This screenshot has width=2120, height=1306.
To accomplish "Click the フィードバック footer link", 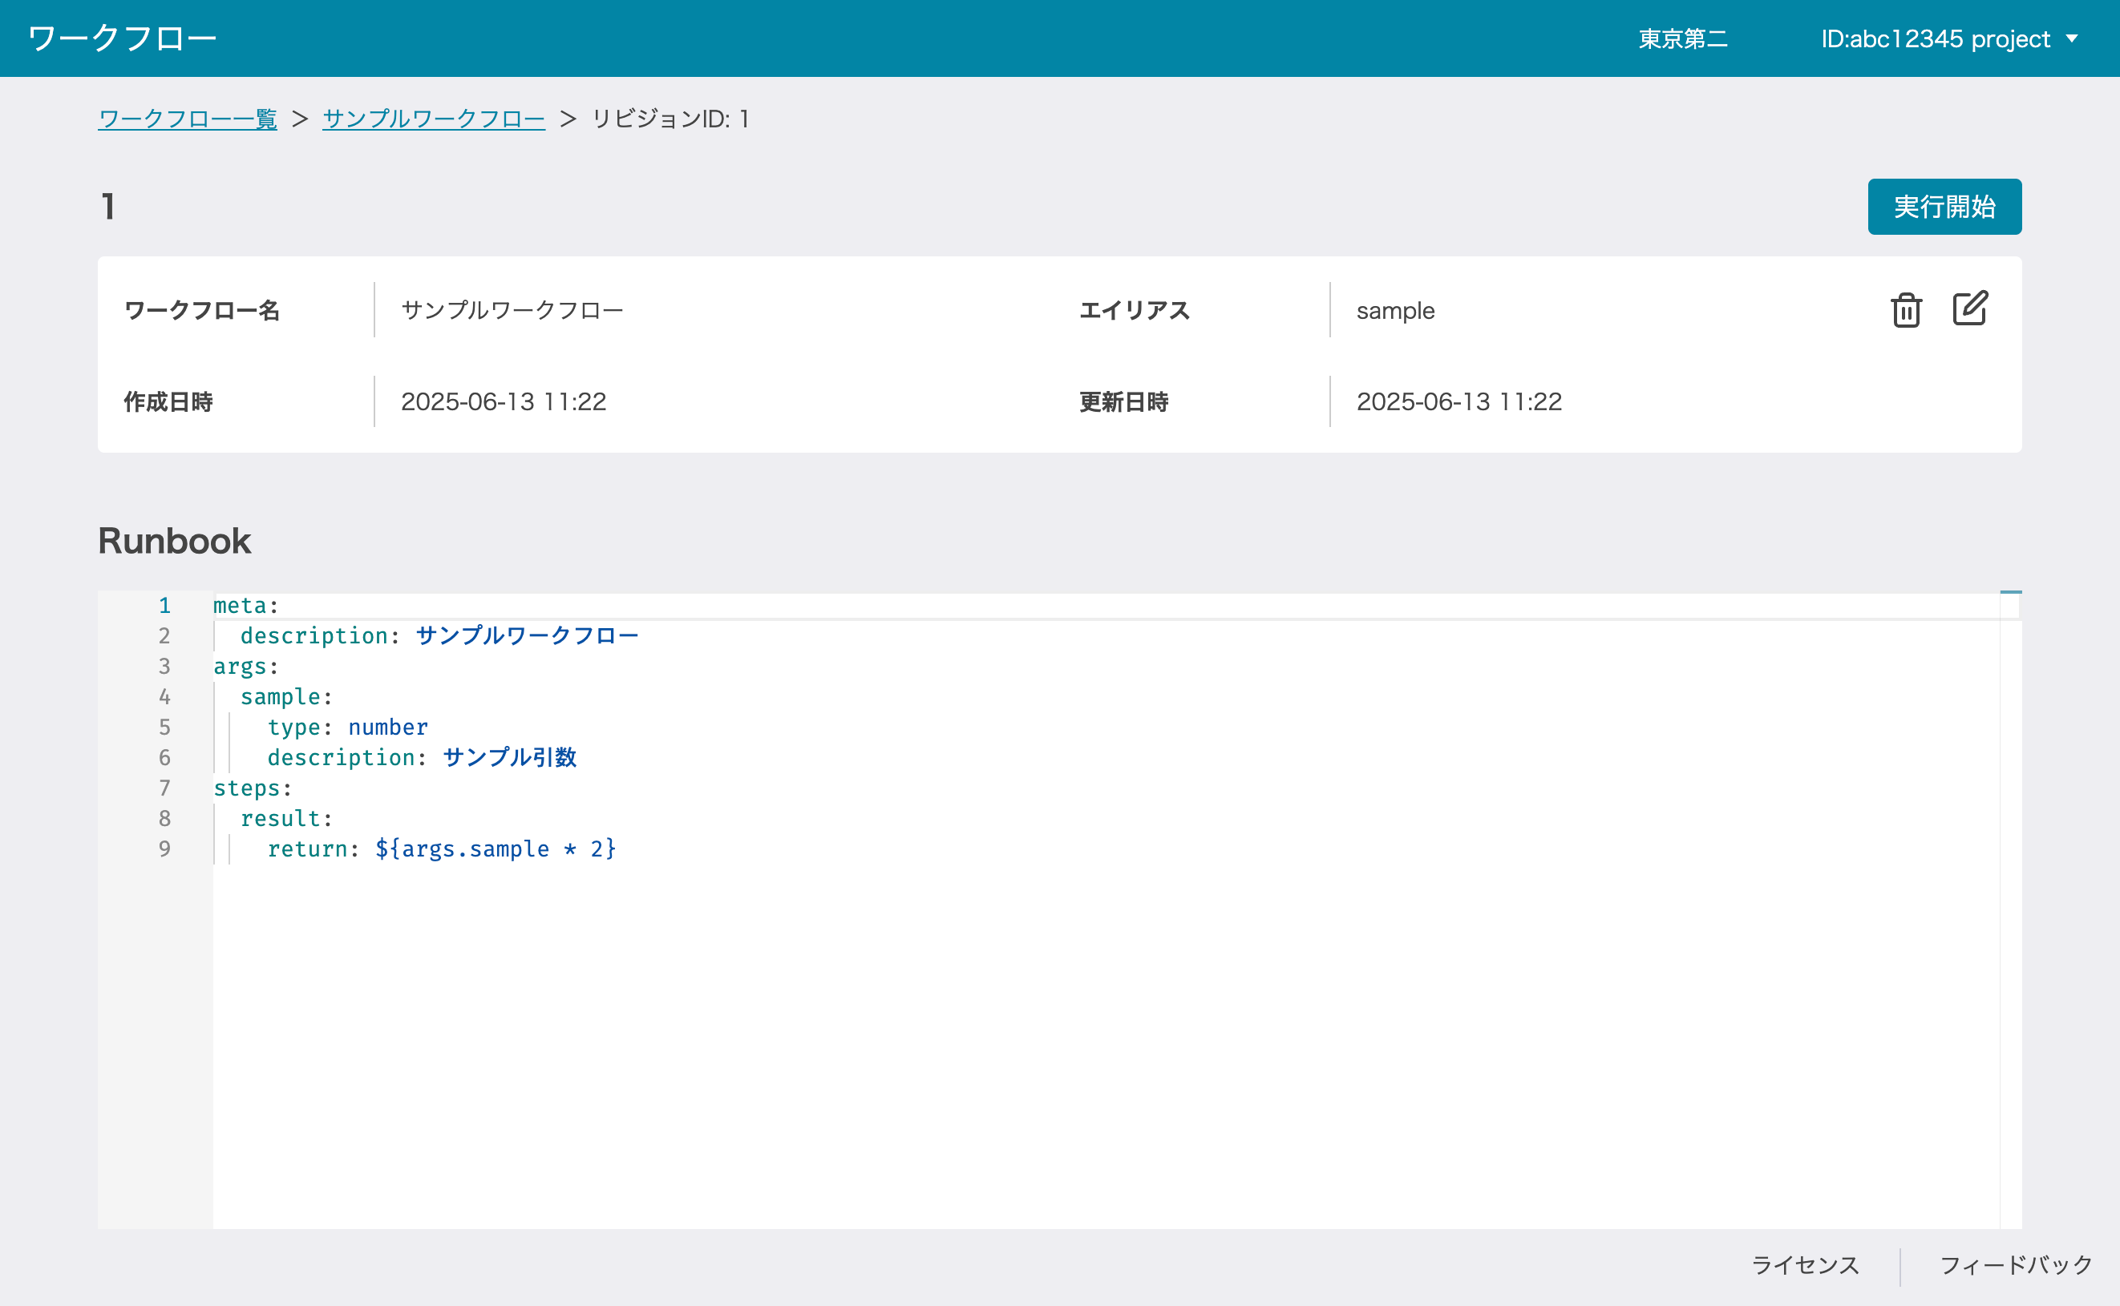I will (x=2016, y=1265).
